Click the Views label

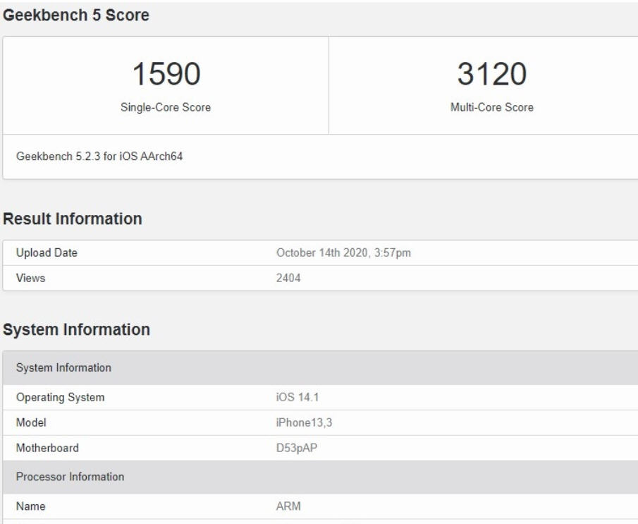[x=30, y=278]
